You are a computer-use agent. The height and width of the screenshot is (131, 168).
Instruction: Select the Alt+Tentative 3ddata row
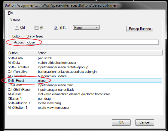coord(85,76)
